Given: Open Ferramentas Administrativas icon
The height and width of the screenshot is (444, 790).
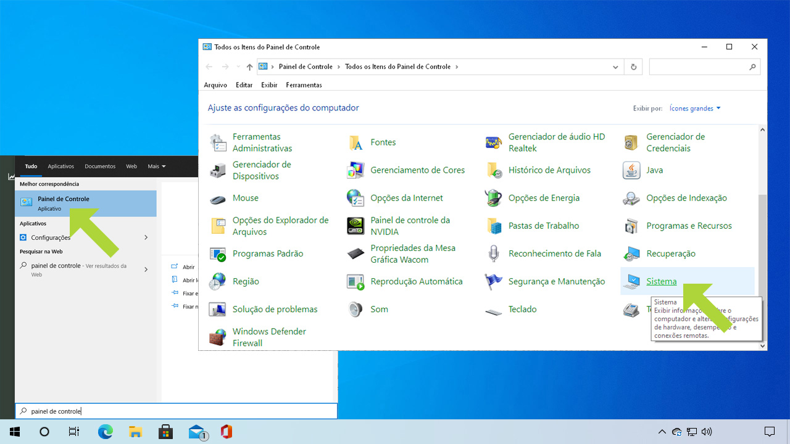Looking at the screenshot, I should point(218,142).
